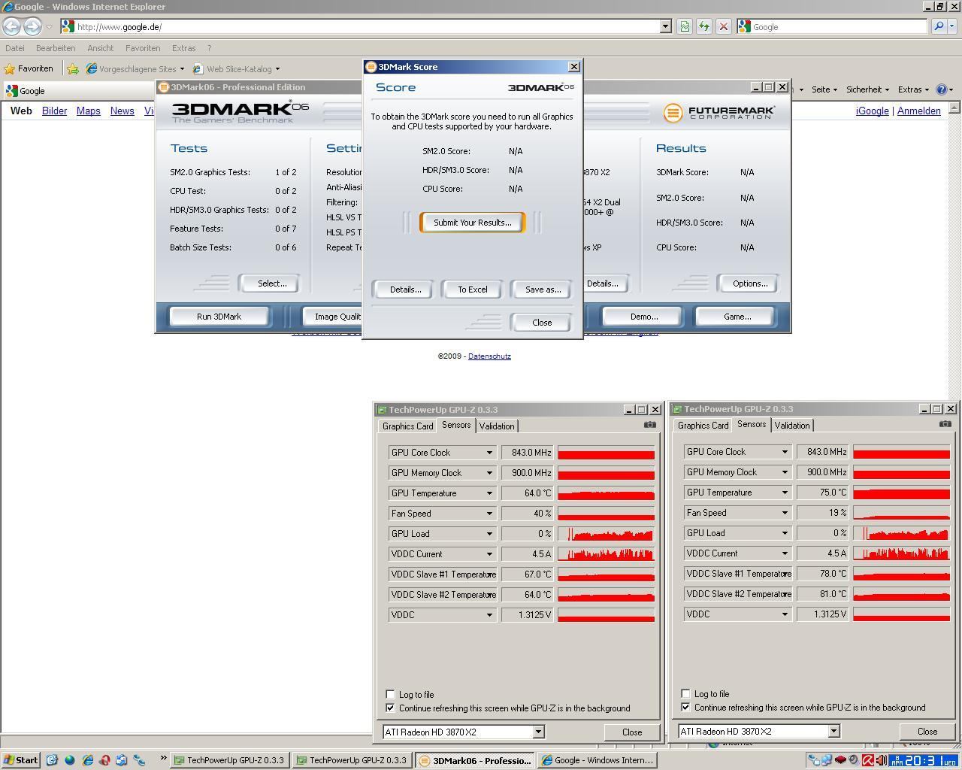Image resolution: width=962 pixels, height=770 pixels.
Task: Refresh the page with the green arrows icon
Action: 704,26
